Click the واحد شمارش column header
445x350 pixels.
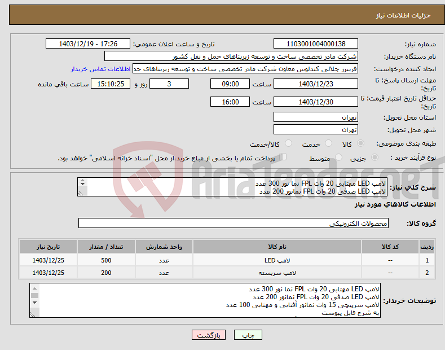pos(164,247)
